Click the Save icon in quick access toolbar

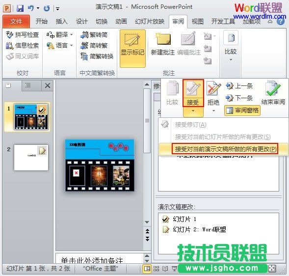(20, 8)
